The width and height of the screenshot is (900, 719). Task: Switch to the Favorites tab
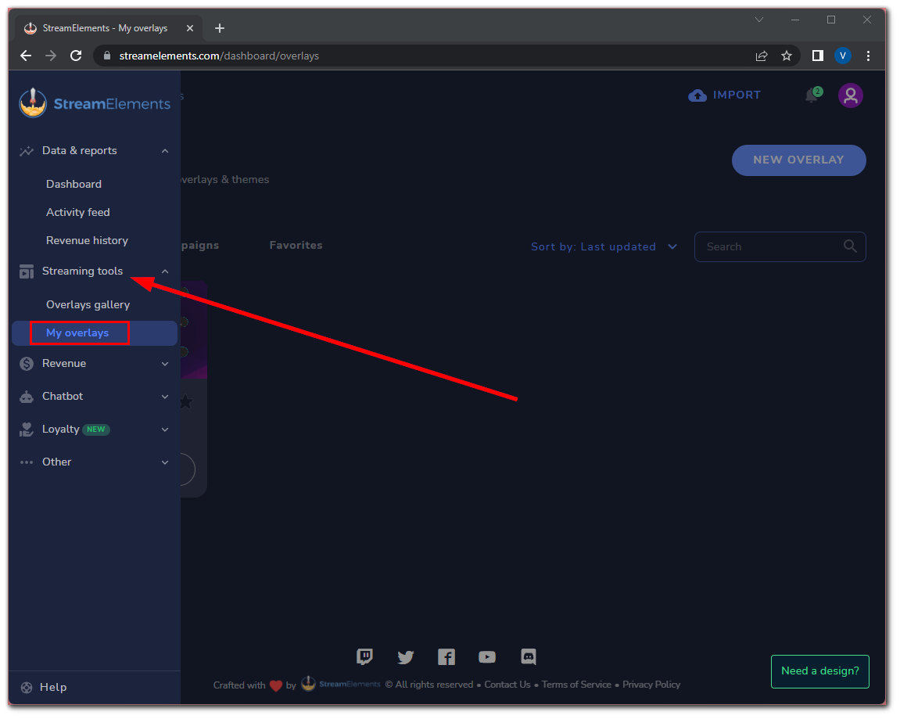[x=296, y=245]
